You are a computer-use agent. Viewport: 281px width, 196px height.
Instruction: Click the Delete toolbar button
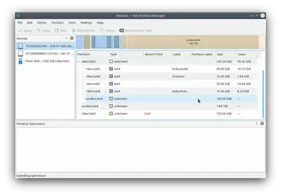(107, 31)
